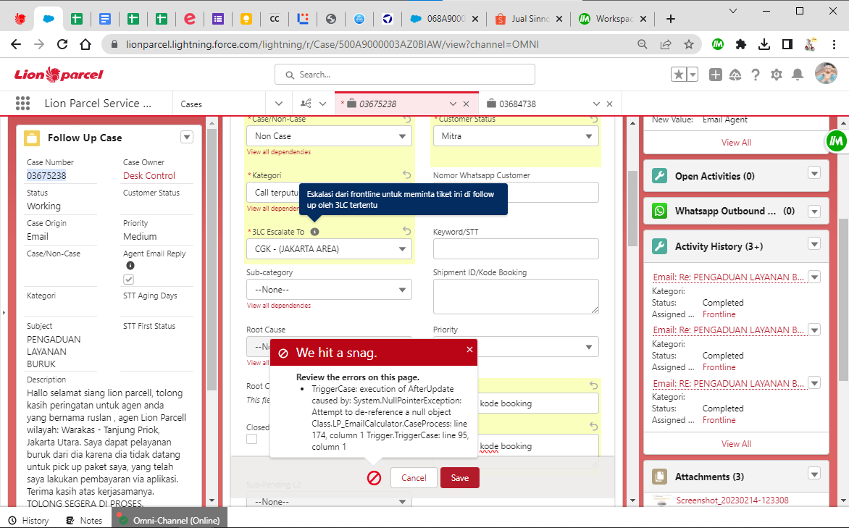Screen dimensions: 849x528
Task: Click the Shipment ID/Kode Booking text area
Action: (516, 296)
